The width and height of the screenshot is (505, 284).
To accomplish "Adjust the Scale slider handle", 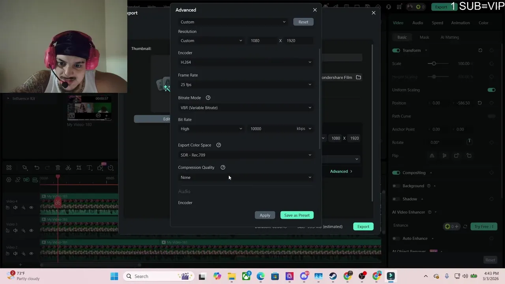I will click(434, 64).
